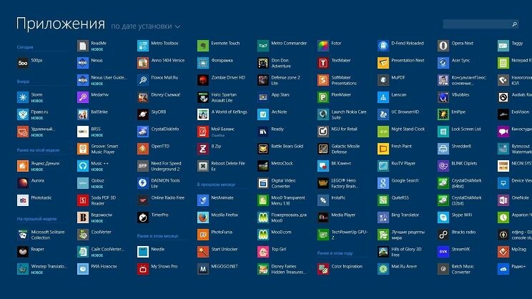
Task: Click the 'Галактика Missile Defense' label 'Galactic Missile Defense'
Action: point(346,149)
